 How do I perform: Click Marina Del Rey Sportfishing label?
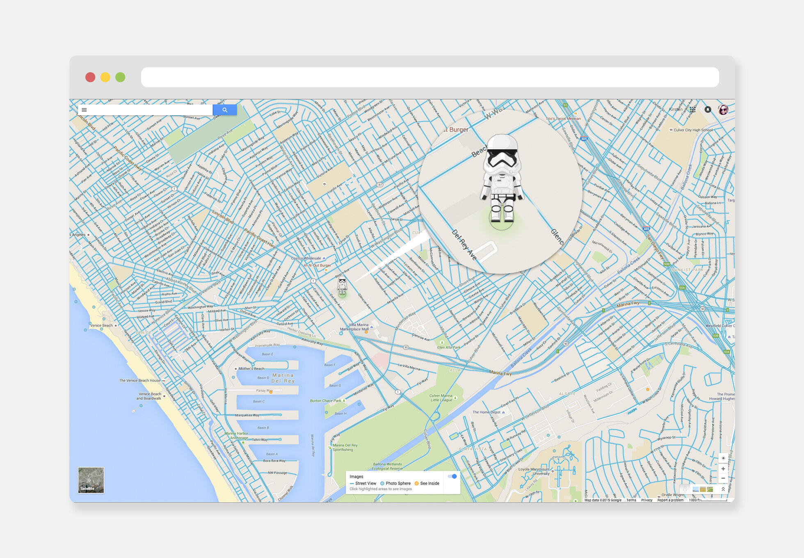pyautogui.click(x=345, y=448)
